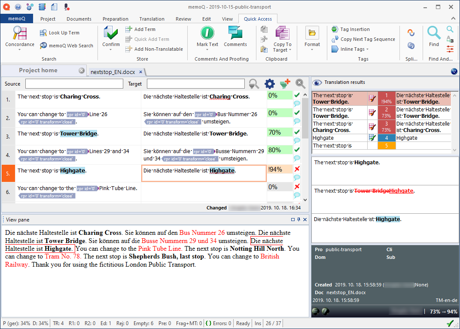Image resolution: width=460 pixels, height=329 pixels.
Task: Click the Format folder button
Action: 312,33
